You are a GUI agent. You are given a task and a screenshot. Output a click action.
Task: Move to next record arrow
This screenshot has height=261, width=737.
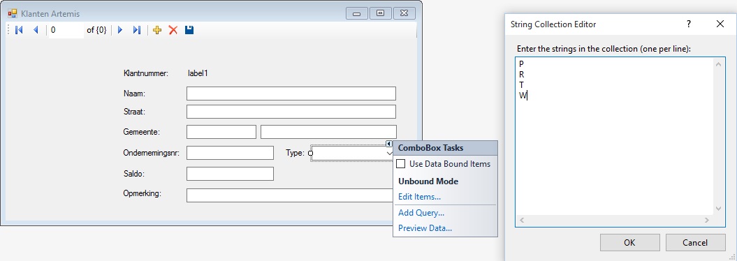coord(120,30)
